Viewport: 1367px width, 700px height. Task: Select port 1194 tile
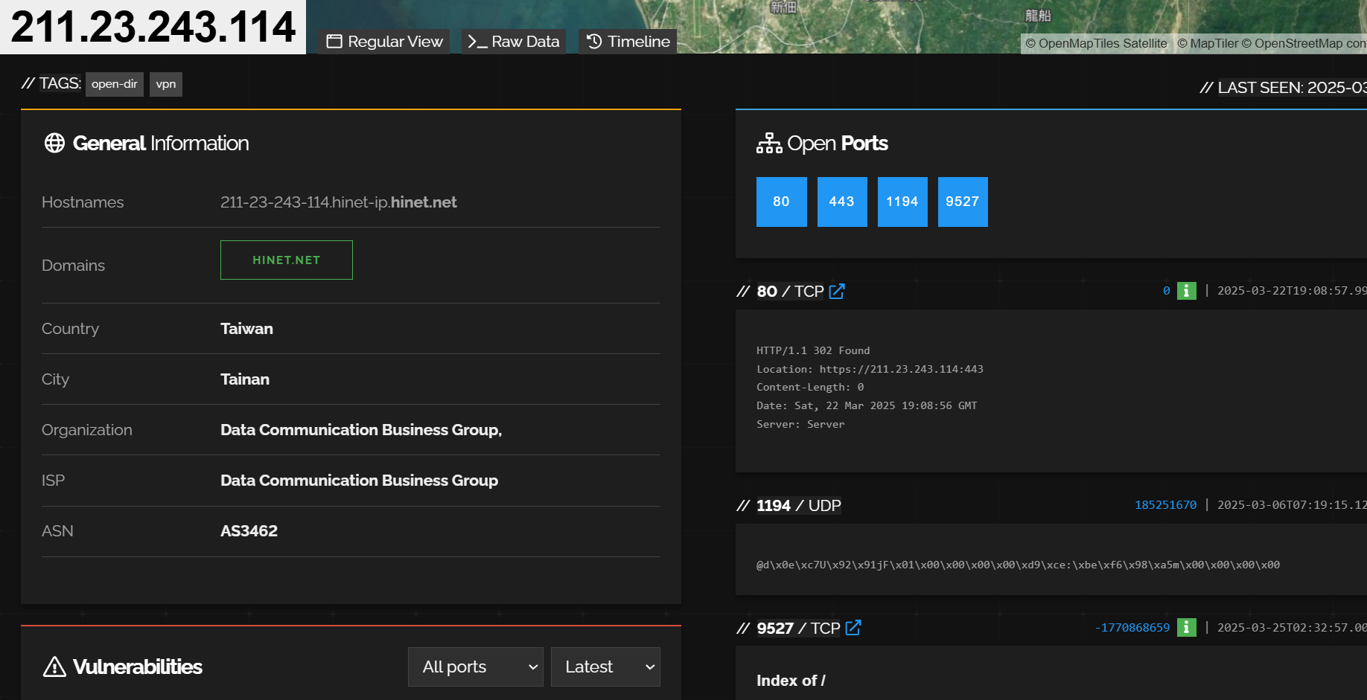[902, 202]
